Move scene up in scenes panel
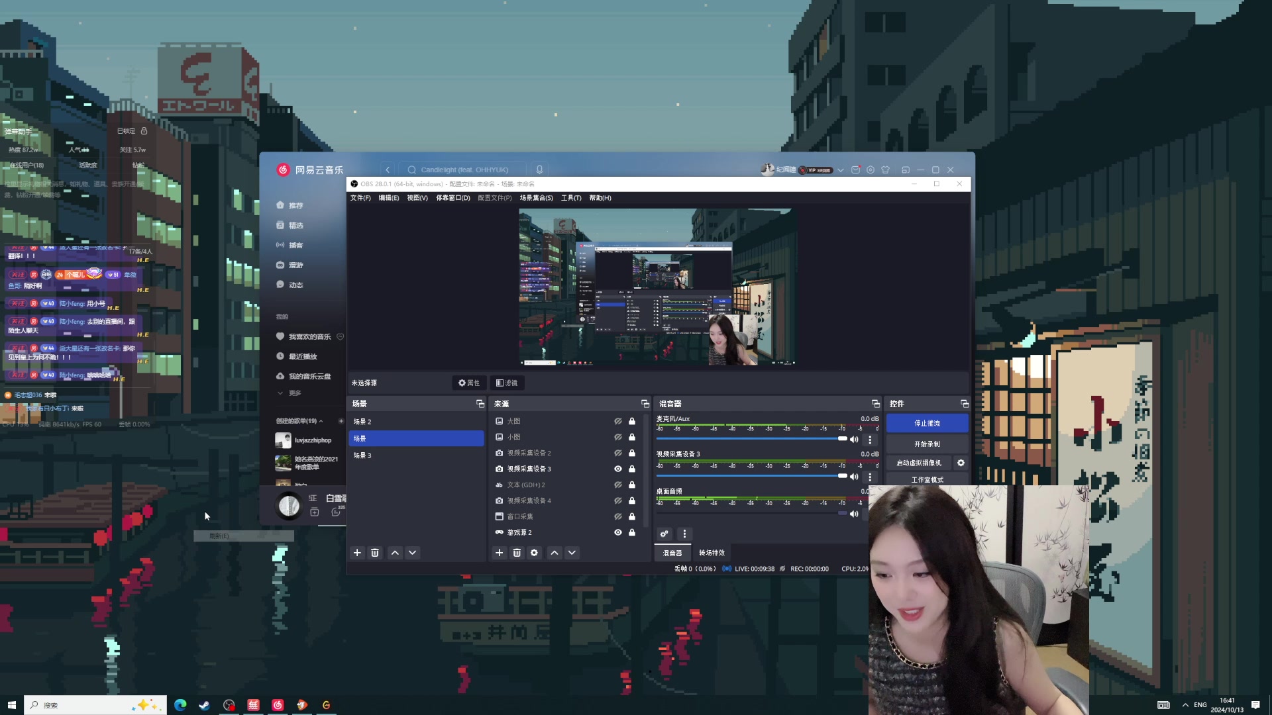Screen dimensions: 1272x715 click(395, 553)
